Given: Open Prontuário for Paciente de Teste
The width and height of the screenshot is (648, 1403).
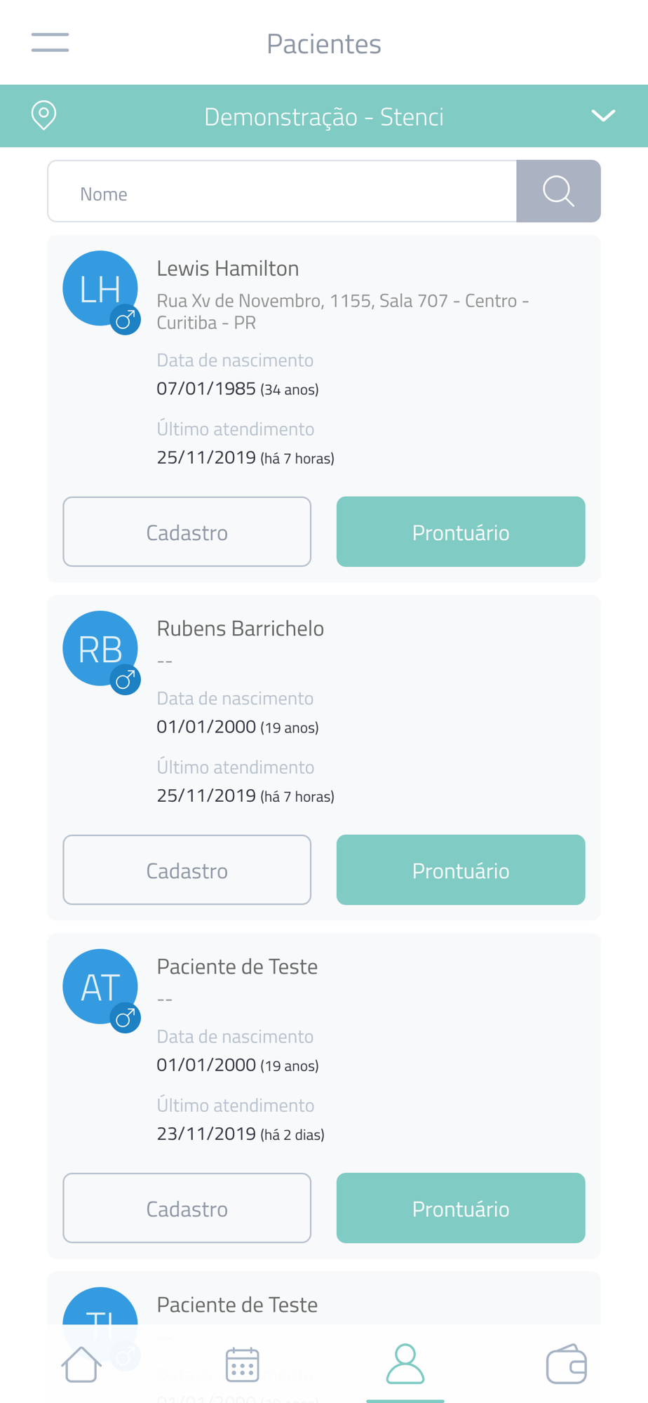Looking at the screenshot, I should tap(461, 1208).
